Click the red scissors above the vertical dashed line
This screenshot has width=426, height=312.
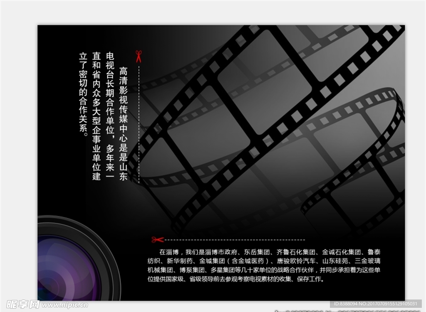click(x=139, y=57)
